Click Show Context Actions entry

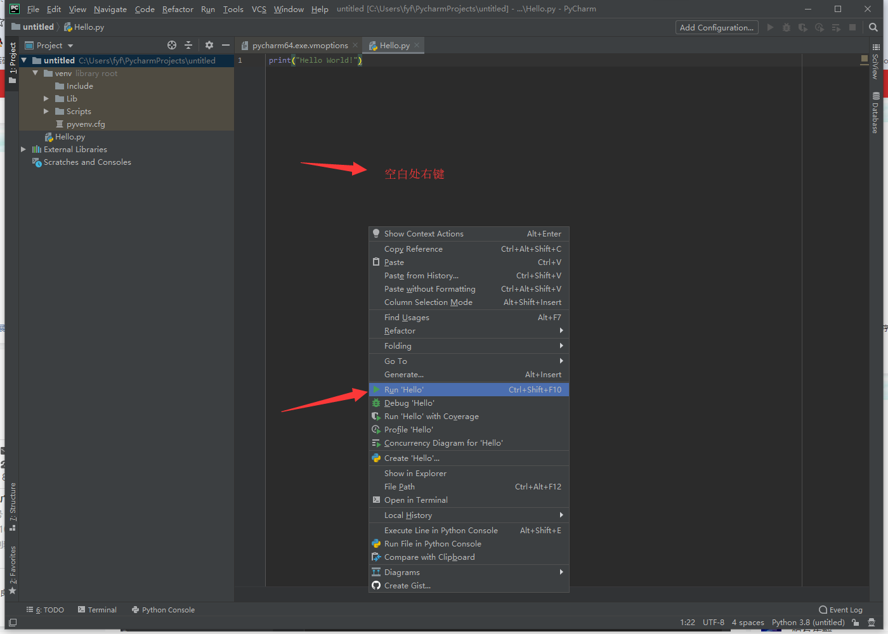coord(469,233)
